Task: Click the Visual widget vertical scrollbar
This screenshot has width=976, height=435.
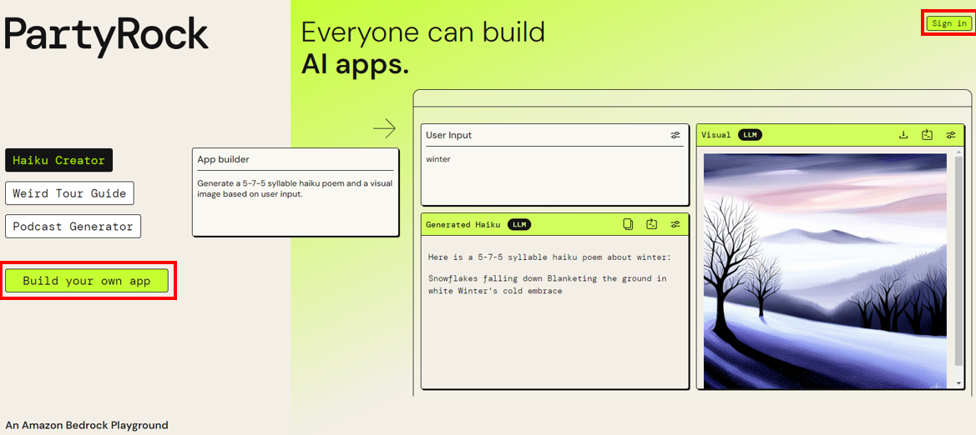Action: point(958,260)
